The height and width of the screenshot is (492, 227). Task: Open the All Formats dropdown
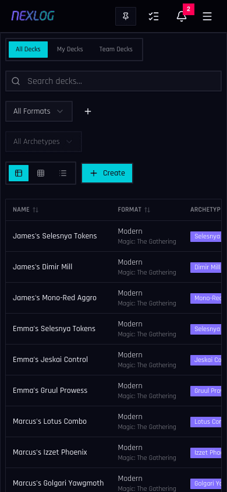(39, 111)
